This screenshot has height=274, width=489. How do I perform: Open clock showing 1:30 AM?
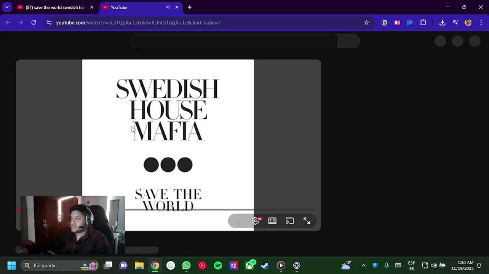(462, 266)
